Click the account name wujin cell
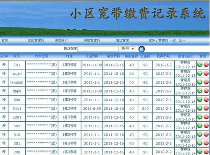This screenshot has width=210, height=155. [17, 74]
